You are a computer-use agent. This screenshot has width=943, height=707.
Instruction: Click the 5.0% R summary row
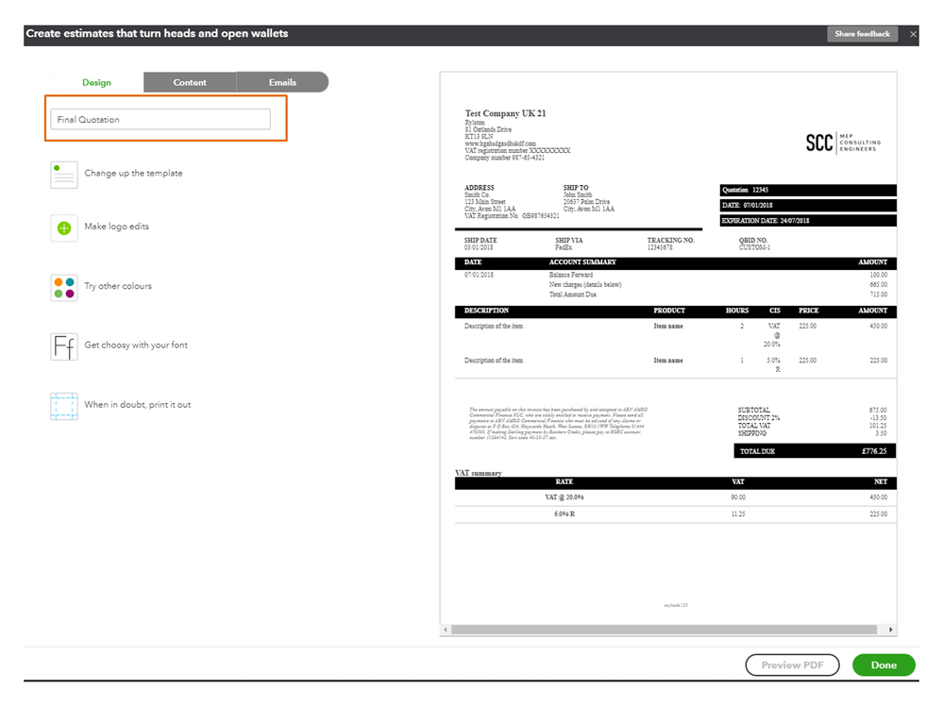tap(675, 514)
